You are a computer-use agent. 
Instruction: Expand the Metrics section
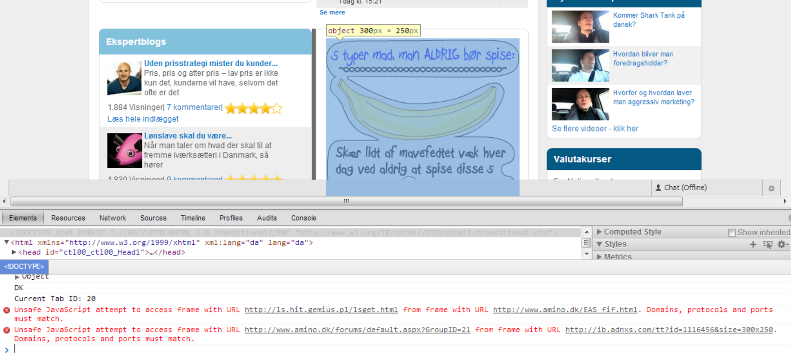(x=599, y=257)
